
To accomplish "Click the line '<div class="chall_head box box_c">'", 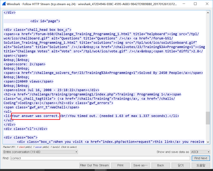I will [x=37, y=30].
